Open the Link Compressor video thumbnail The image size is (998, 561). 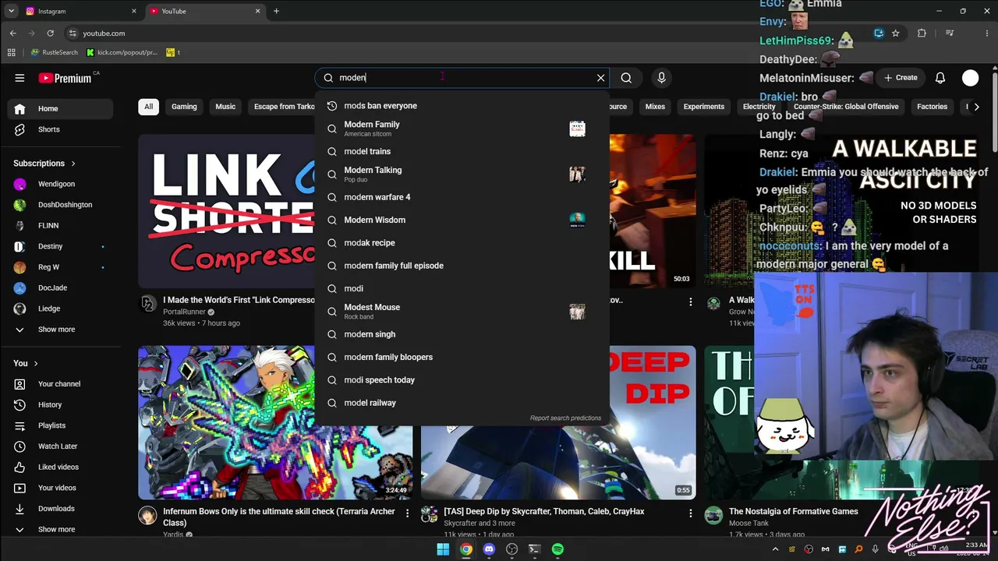click(x=226, y=211)
